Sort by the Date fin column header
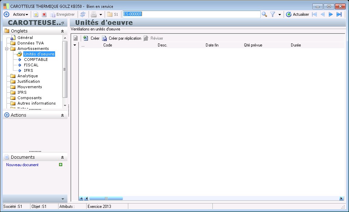 [x=212, y=45]
